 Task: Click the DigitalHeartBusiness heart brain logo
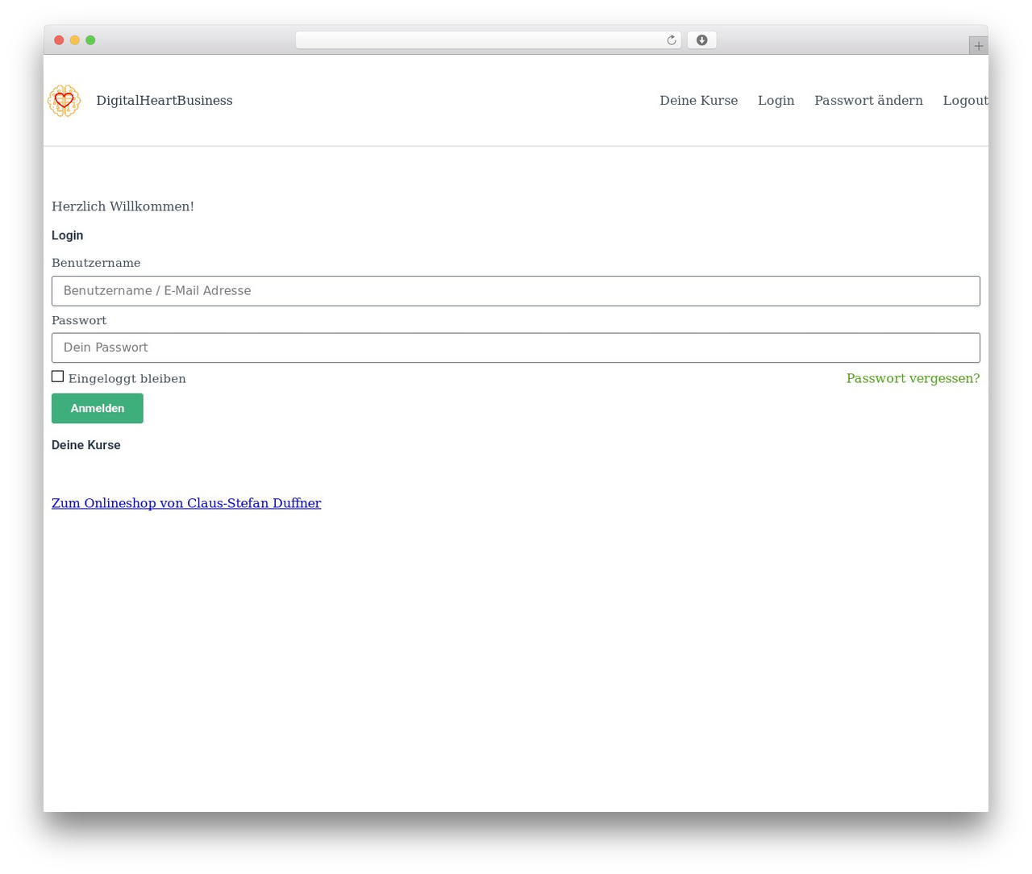[64, 101]
